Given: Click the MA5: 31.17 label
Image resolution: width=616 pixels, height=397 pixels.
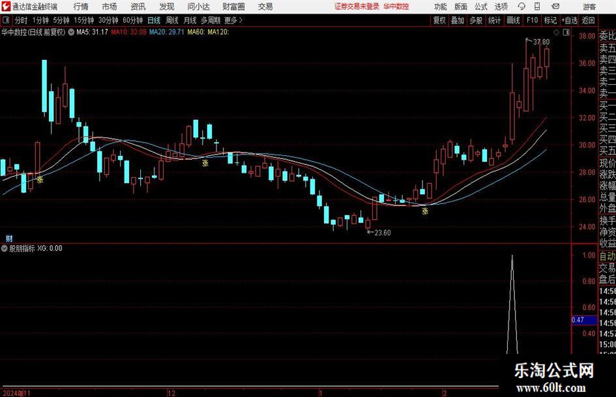Looking at the screenshot, I should 92,32.
